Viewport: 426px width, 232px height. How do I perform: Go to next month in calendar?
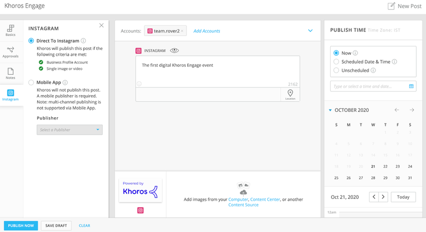(412, 110)
